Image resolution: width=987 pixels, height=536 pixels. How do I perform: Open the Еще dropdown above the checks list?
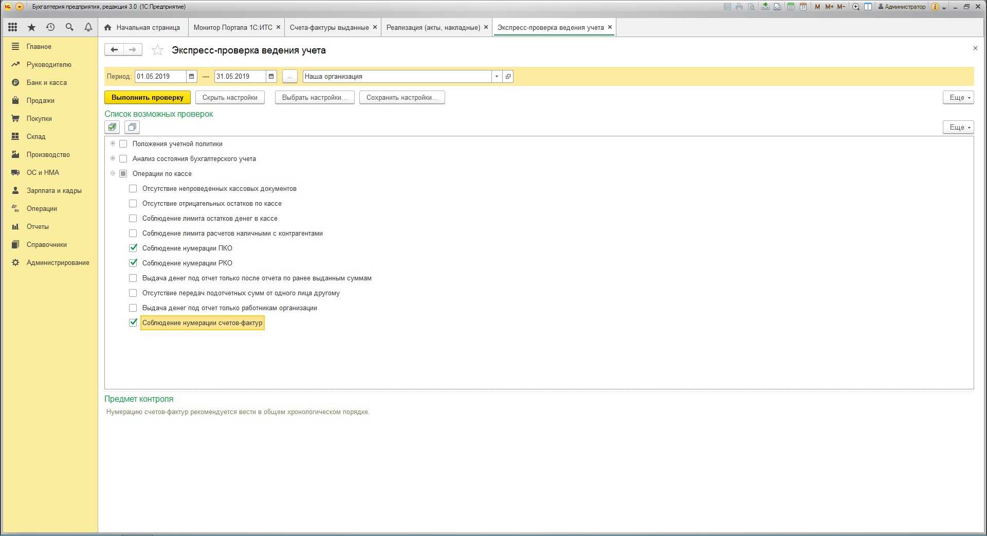958,127
